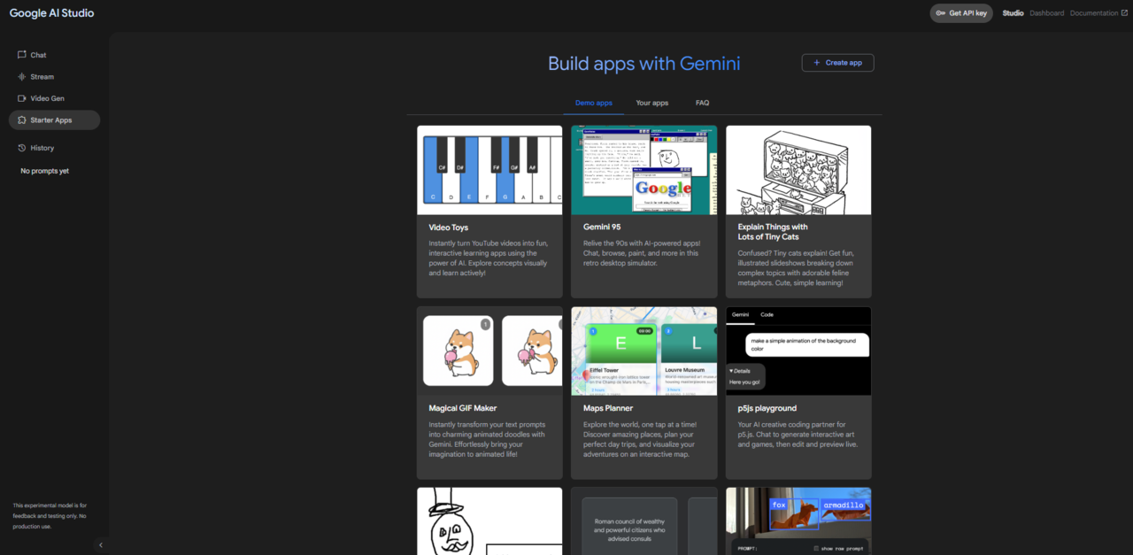This screenshot has width=1133, height=555.
Task: Click the "Maps Planner" card title
Action: click(608, 409)
